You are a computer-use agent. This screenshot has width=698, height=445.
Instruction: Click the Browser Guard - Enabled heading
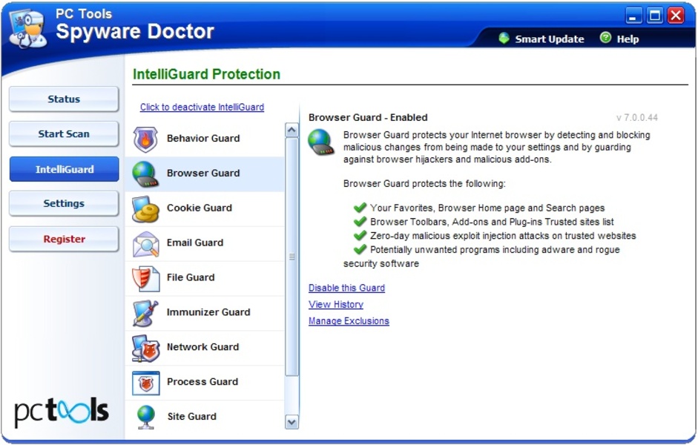point(368,117)
